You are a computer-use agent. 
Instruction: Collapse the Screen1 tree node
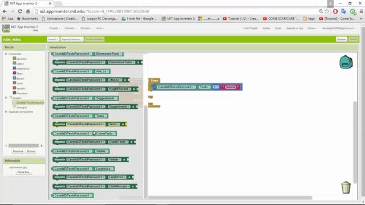point(6,98)
